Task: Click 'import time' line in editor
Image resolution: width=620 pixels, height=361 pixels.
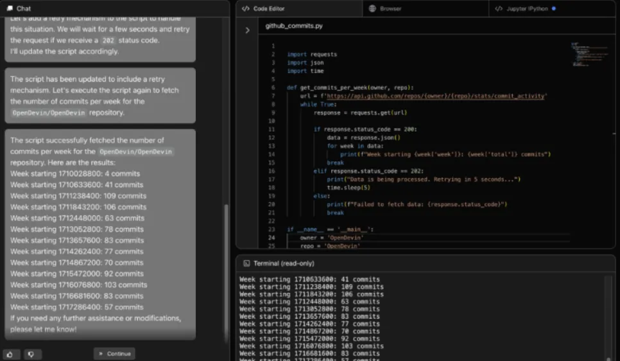Action: click(306, 71)
